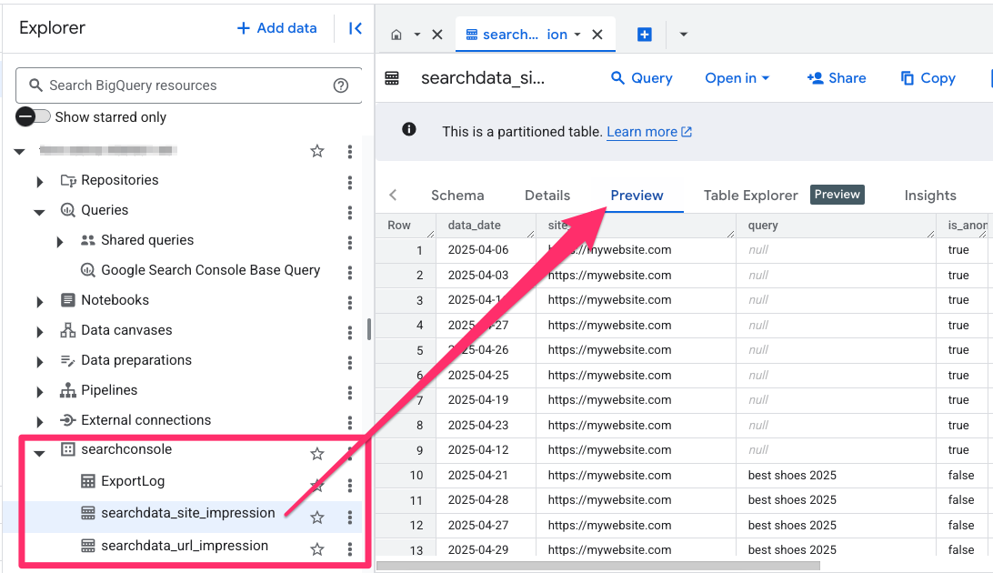Open the Table Explorer tab

coord(750,196)
